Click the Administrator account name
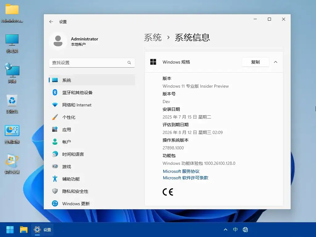Image resolution: width=316 pixels, height=237 pixels. 85,39
